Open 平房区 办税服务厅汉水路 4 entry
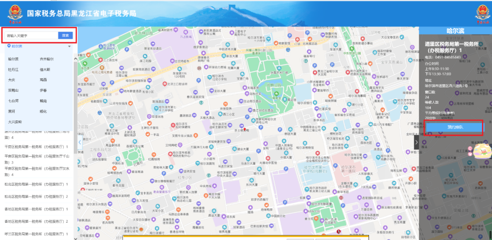Viewport: 492px width, 240px height. (x=37, y=171)
